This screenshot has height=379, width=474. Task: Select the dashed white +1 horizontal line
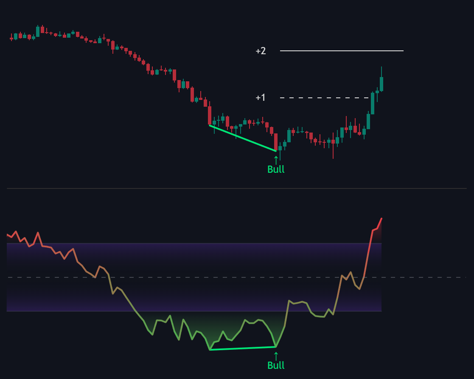(x=325, y=98)
